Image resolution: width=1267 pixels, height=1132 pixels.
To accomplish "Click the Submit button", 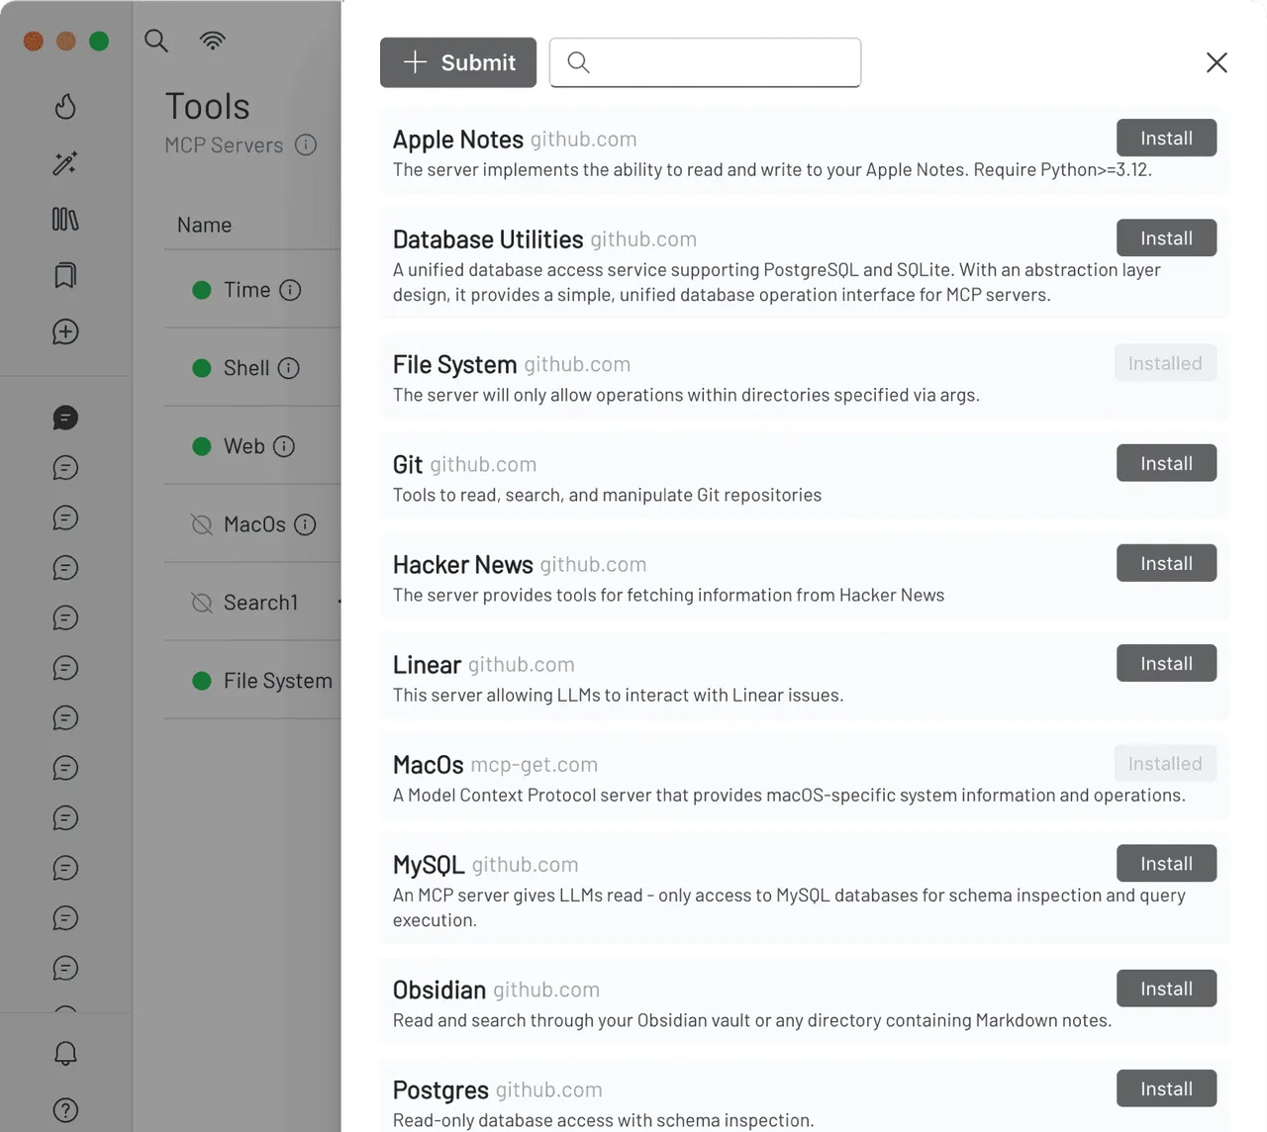I will pyautogui.click(x=458, y=62).
